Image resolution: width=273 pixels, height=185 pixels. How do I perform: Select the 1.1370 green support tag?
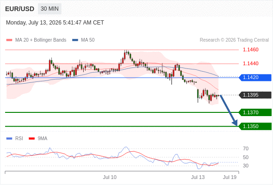point(255,112)
